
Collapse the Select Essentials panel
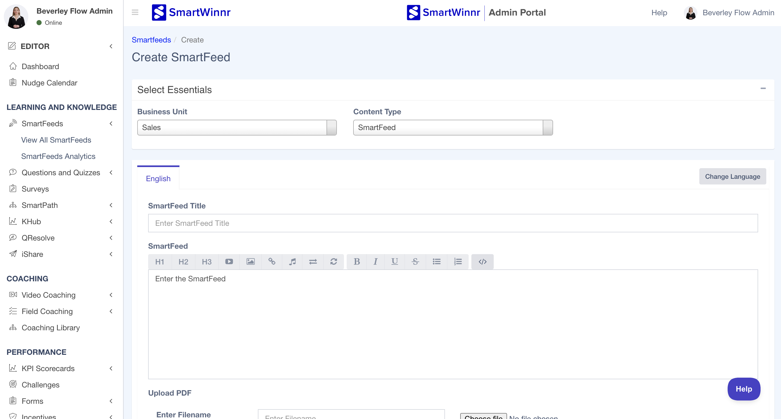(763, 88)
